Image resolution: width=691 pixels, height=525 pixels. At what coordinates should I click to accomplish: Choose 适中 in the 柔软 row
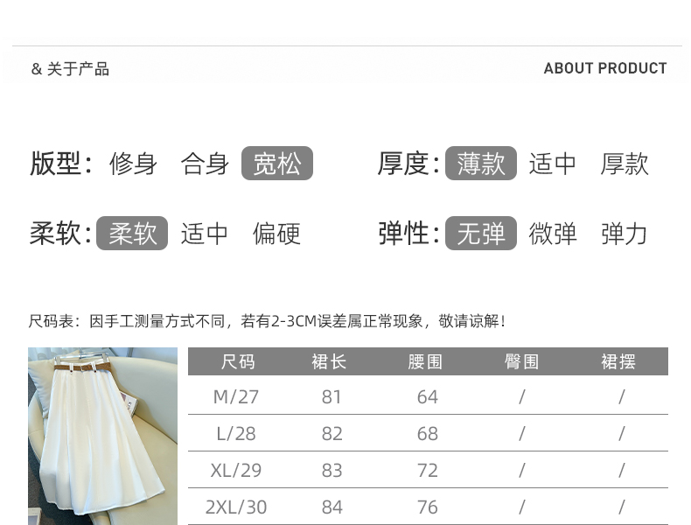(205, 234)
